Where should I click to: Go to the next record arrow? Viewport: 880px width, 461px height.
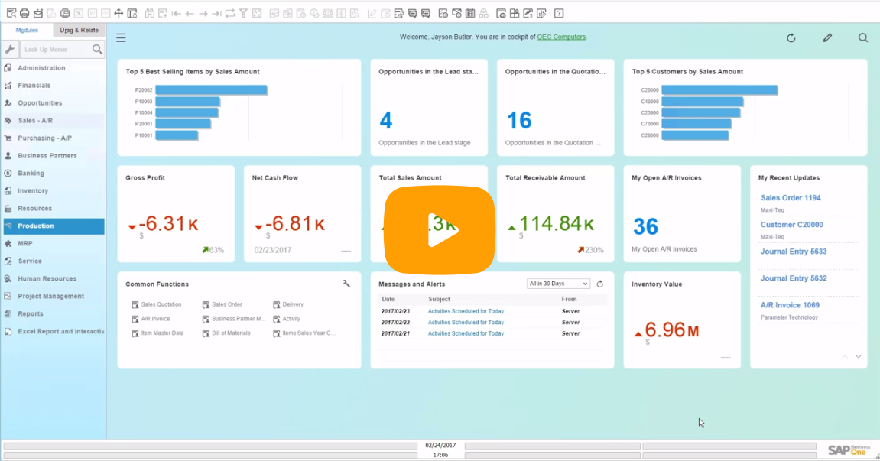(x=203, y=14)
